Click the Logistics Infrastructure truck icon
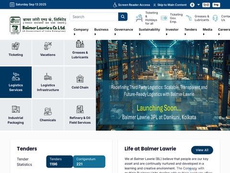The height and width of the screenshot is (173, 230). point(48,77)
